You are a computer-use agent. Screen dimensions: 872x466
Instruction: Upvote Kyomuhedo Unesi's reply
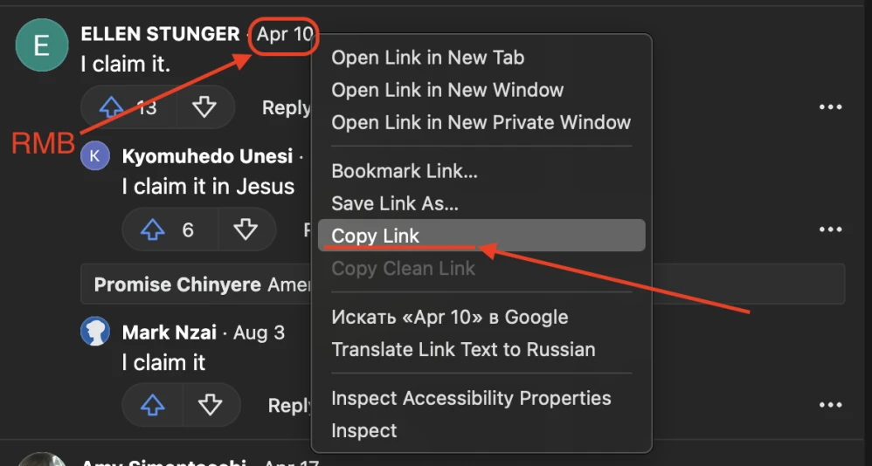coord(153,230)
